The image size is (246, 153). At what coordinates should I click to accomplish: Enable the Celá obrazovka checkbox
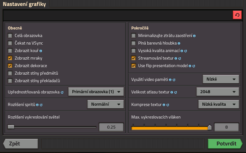(10, 36)
